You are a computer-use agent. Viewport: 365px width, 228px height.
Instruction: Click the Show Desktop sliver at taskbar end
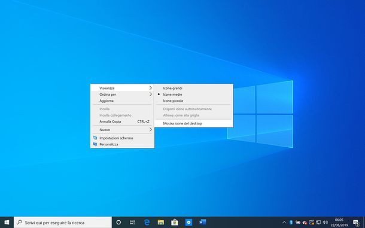point(364,223)
